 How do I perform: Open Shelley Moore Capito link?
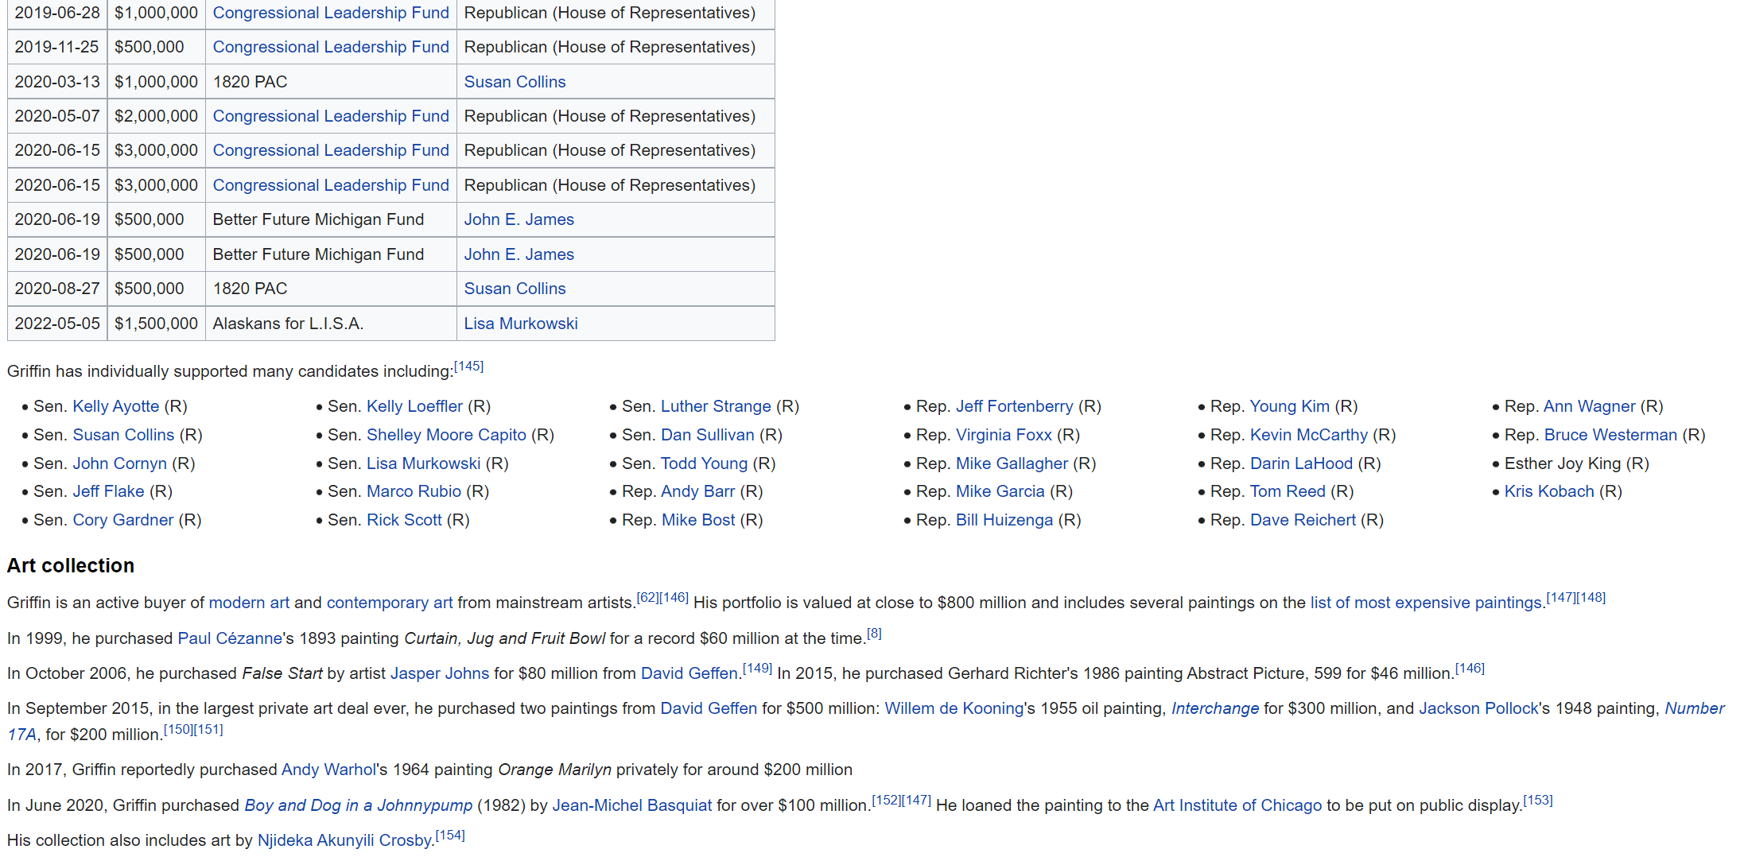pyautogui.click(x=446, y=435)
